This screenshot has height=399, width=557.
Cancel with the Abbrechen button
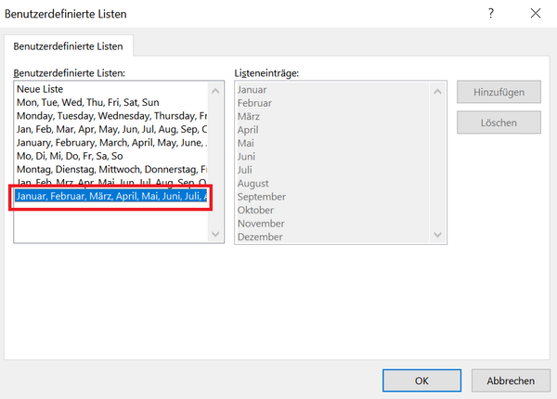click(x=510, y=380)
